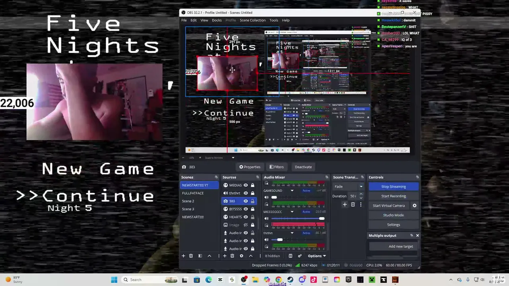Open Google Chrome from the taskbar
The image size is (509, 286).
[x=278, y=280]
